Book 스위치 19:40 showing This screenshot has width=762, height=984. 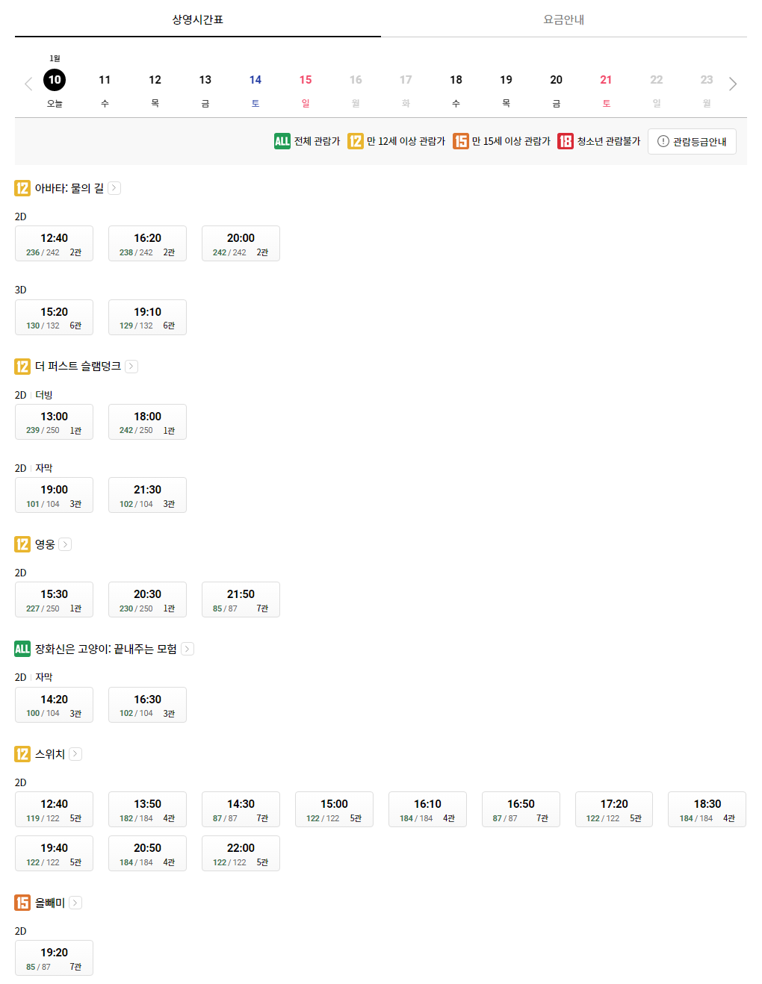(54, 853)
